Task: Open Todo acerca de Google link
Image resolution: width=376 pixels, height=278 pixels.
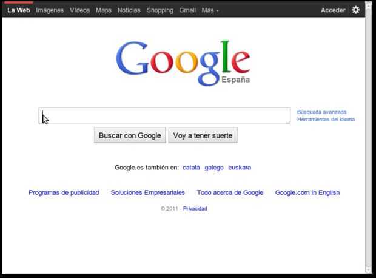Action: 230,192
